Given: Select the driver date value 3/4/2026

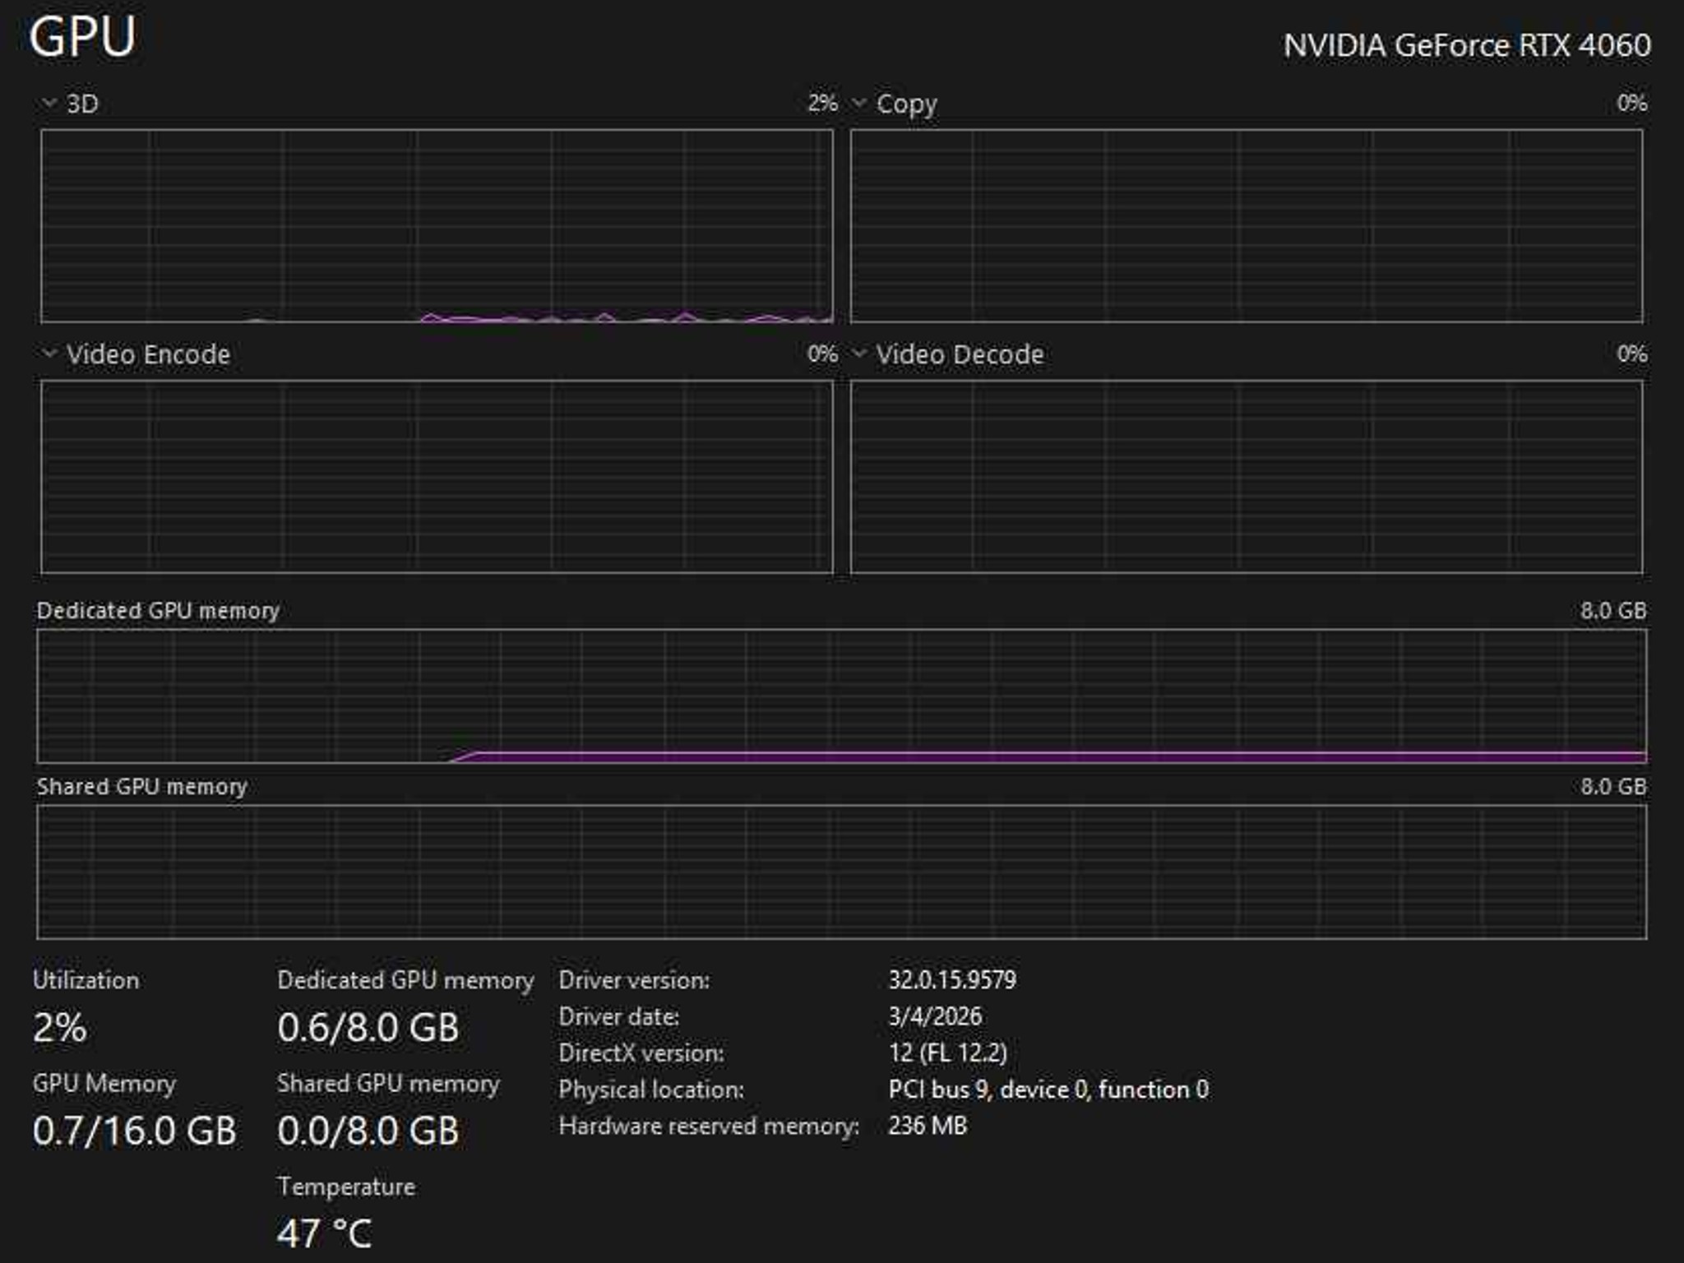Looking at the screenshot, I should point(935,1016).
